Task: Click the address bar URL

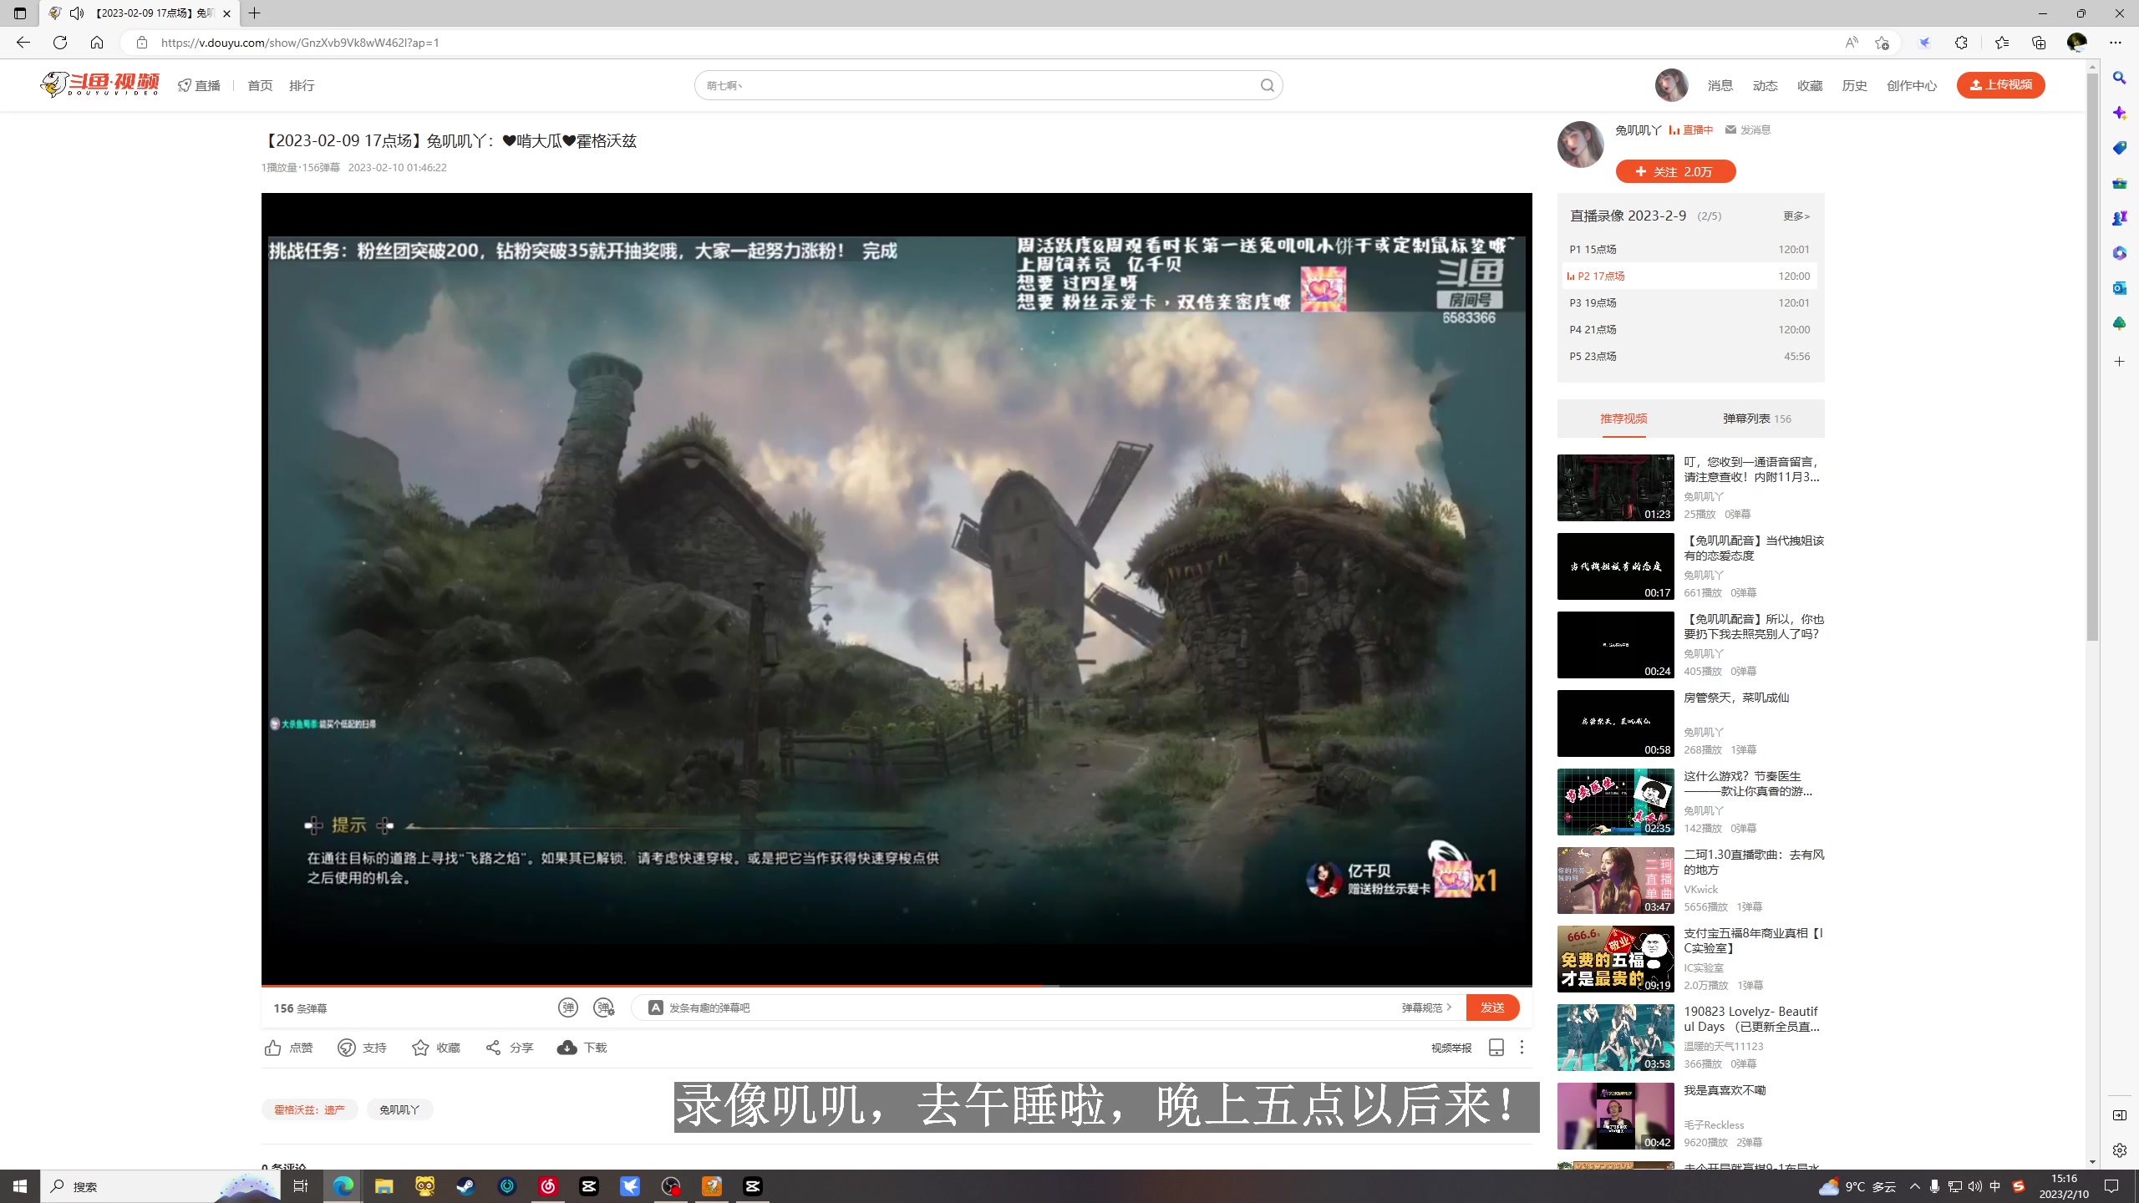Action: (x=300, y=43)
